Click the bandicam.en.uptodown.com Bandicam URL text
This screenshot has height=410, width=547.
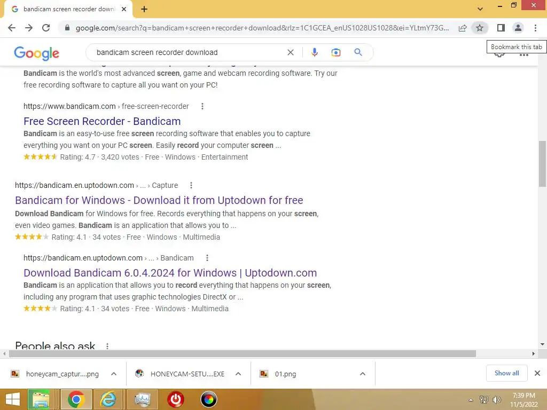click(x=108, y=258)
